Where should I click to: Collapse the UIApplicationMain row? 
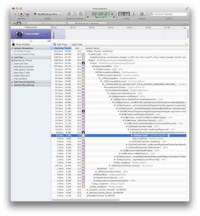click(93, 66)
